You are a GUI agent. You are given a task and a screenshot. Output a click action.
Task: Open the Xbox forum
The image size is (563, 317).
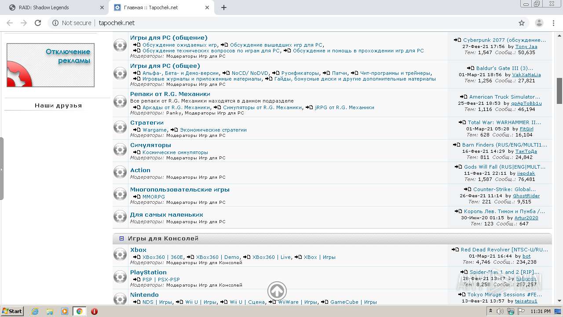[x=138, y=250]
